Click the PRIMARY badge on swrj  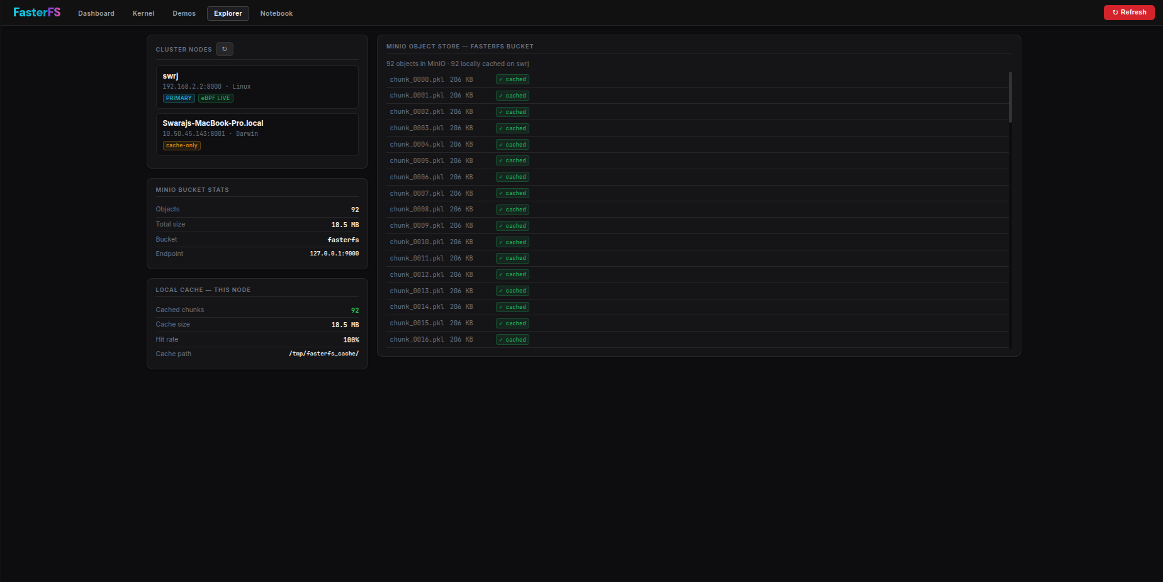pos(179,98)
